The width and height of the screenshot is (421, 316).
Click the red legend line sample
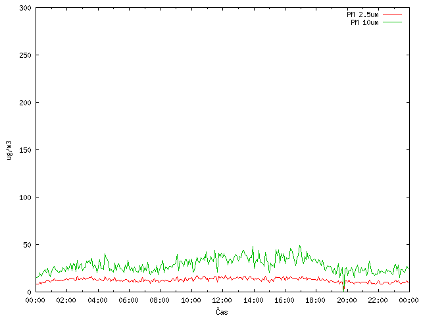392,14
